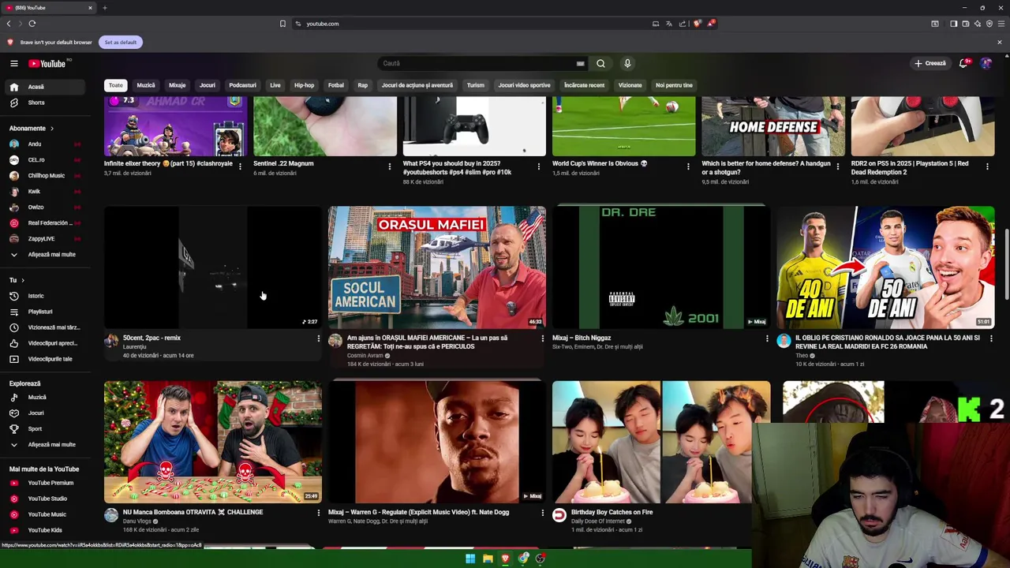
Task: Click the Creează button
Action: (930, 63)
